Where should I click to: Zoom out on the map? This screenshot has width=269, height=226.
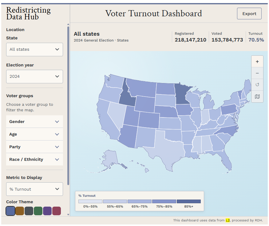click(257, 73)
